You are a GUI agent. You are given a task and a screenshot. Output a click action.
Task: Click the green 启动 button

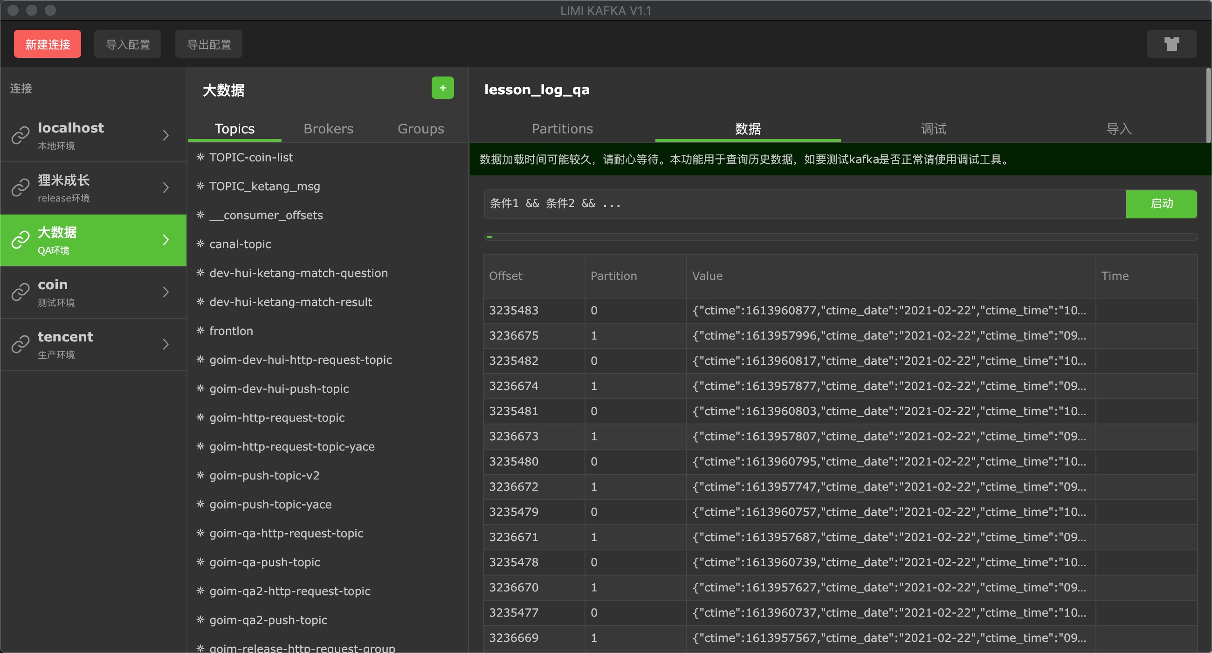(x=1162, y=204)
